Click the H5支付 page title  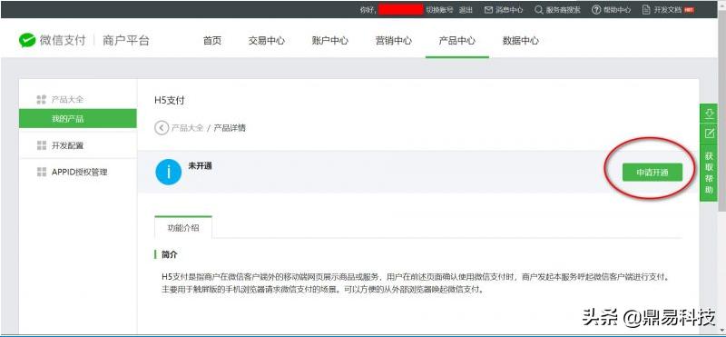[x=169, y=100]
